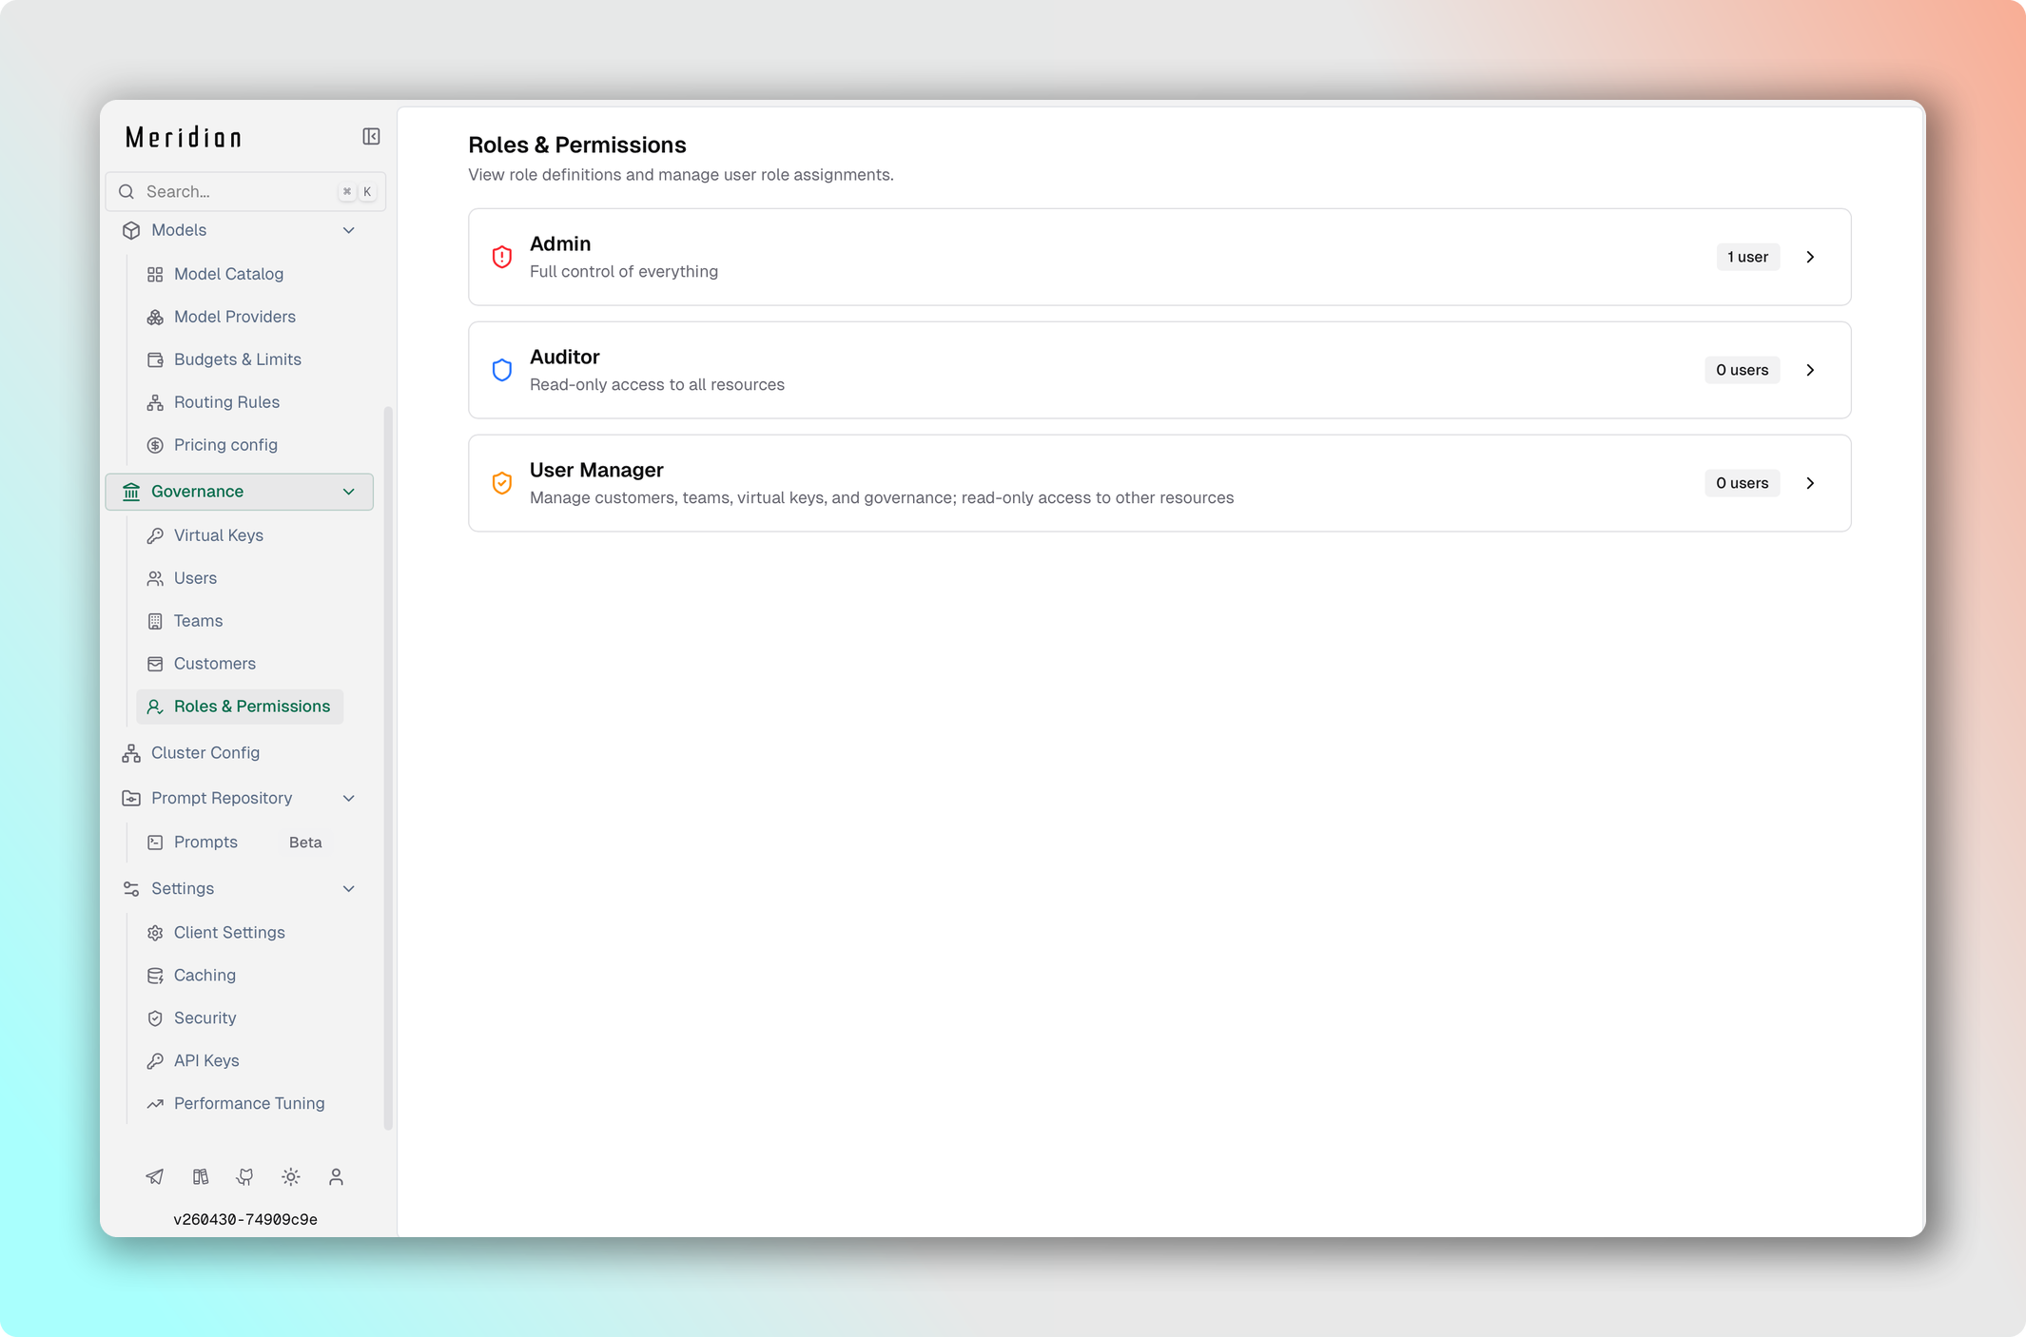Click the Governance building icon
The width and height of the screenshot is (2026, 1337).
(131, 492)
